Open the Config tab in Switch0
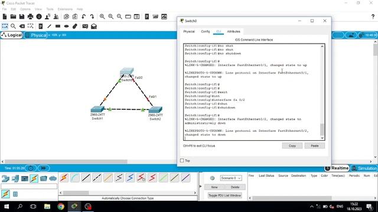This screenshot has width=378, height=212. (x=206, y=31)
